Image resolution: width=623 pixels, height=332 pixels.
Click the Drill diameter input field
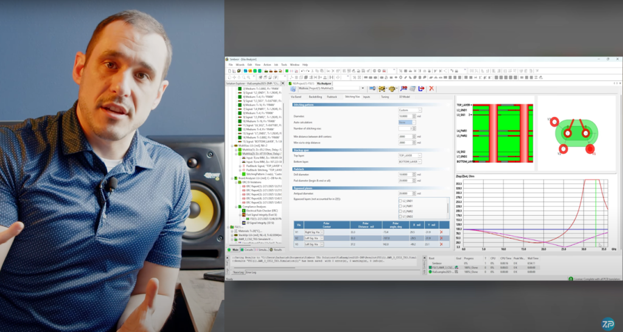[x=405, y=175]
